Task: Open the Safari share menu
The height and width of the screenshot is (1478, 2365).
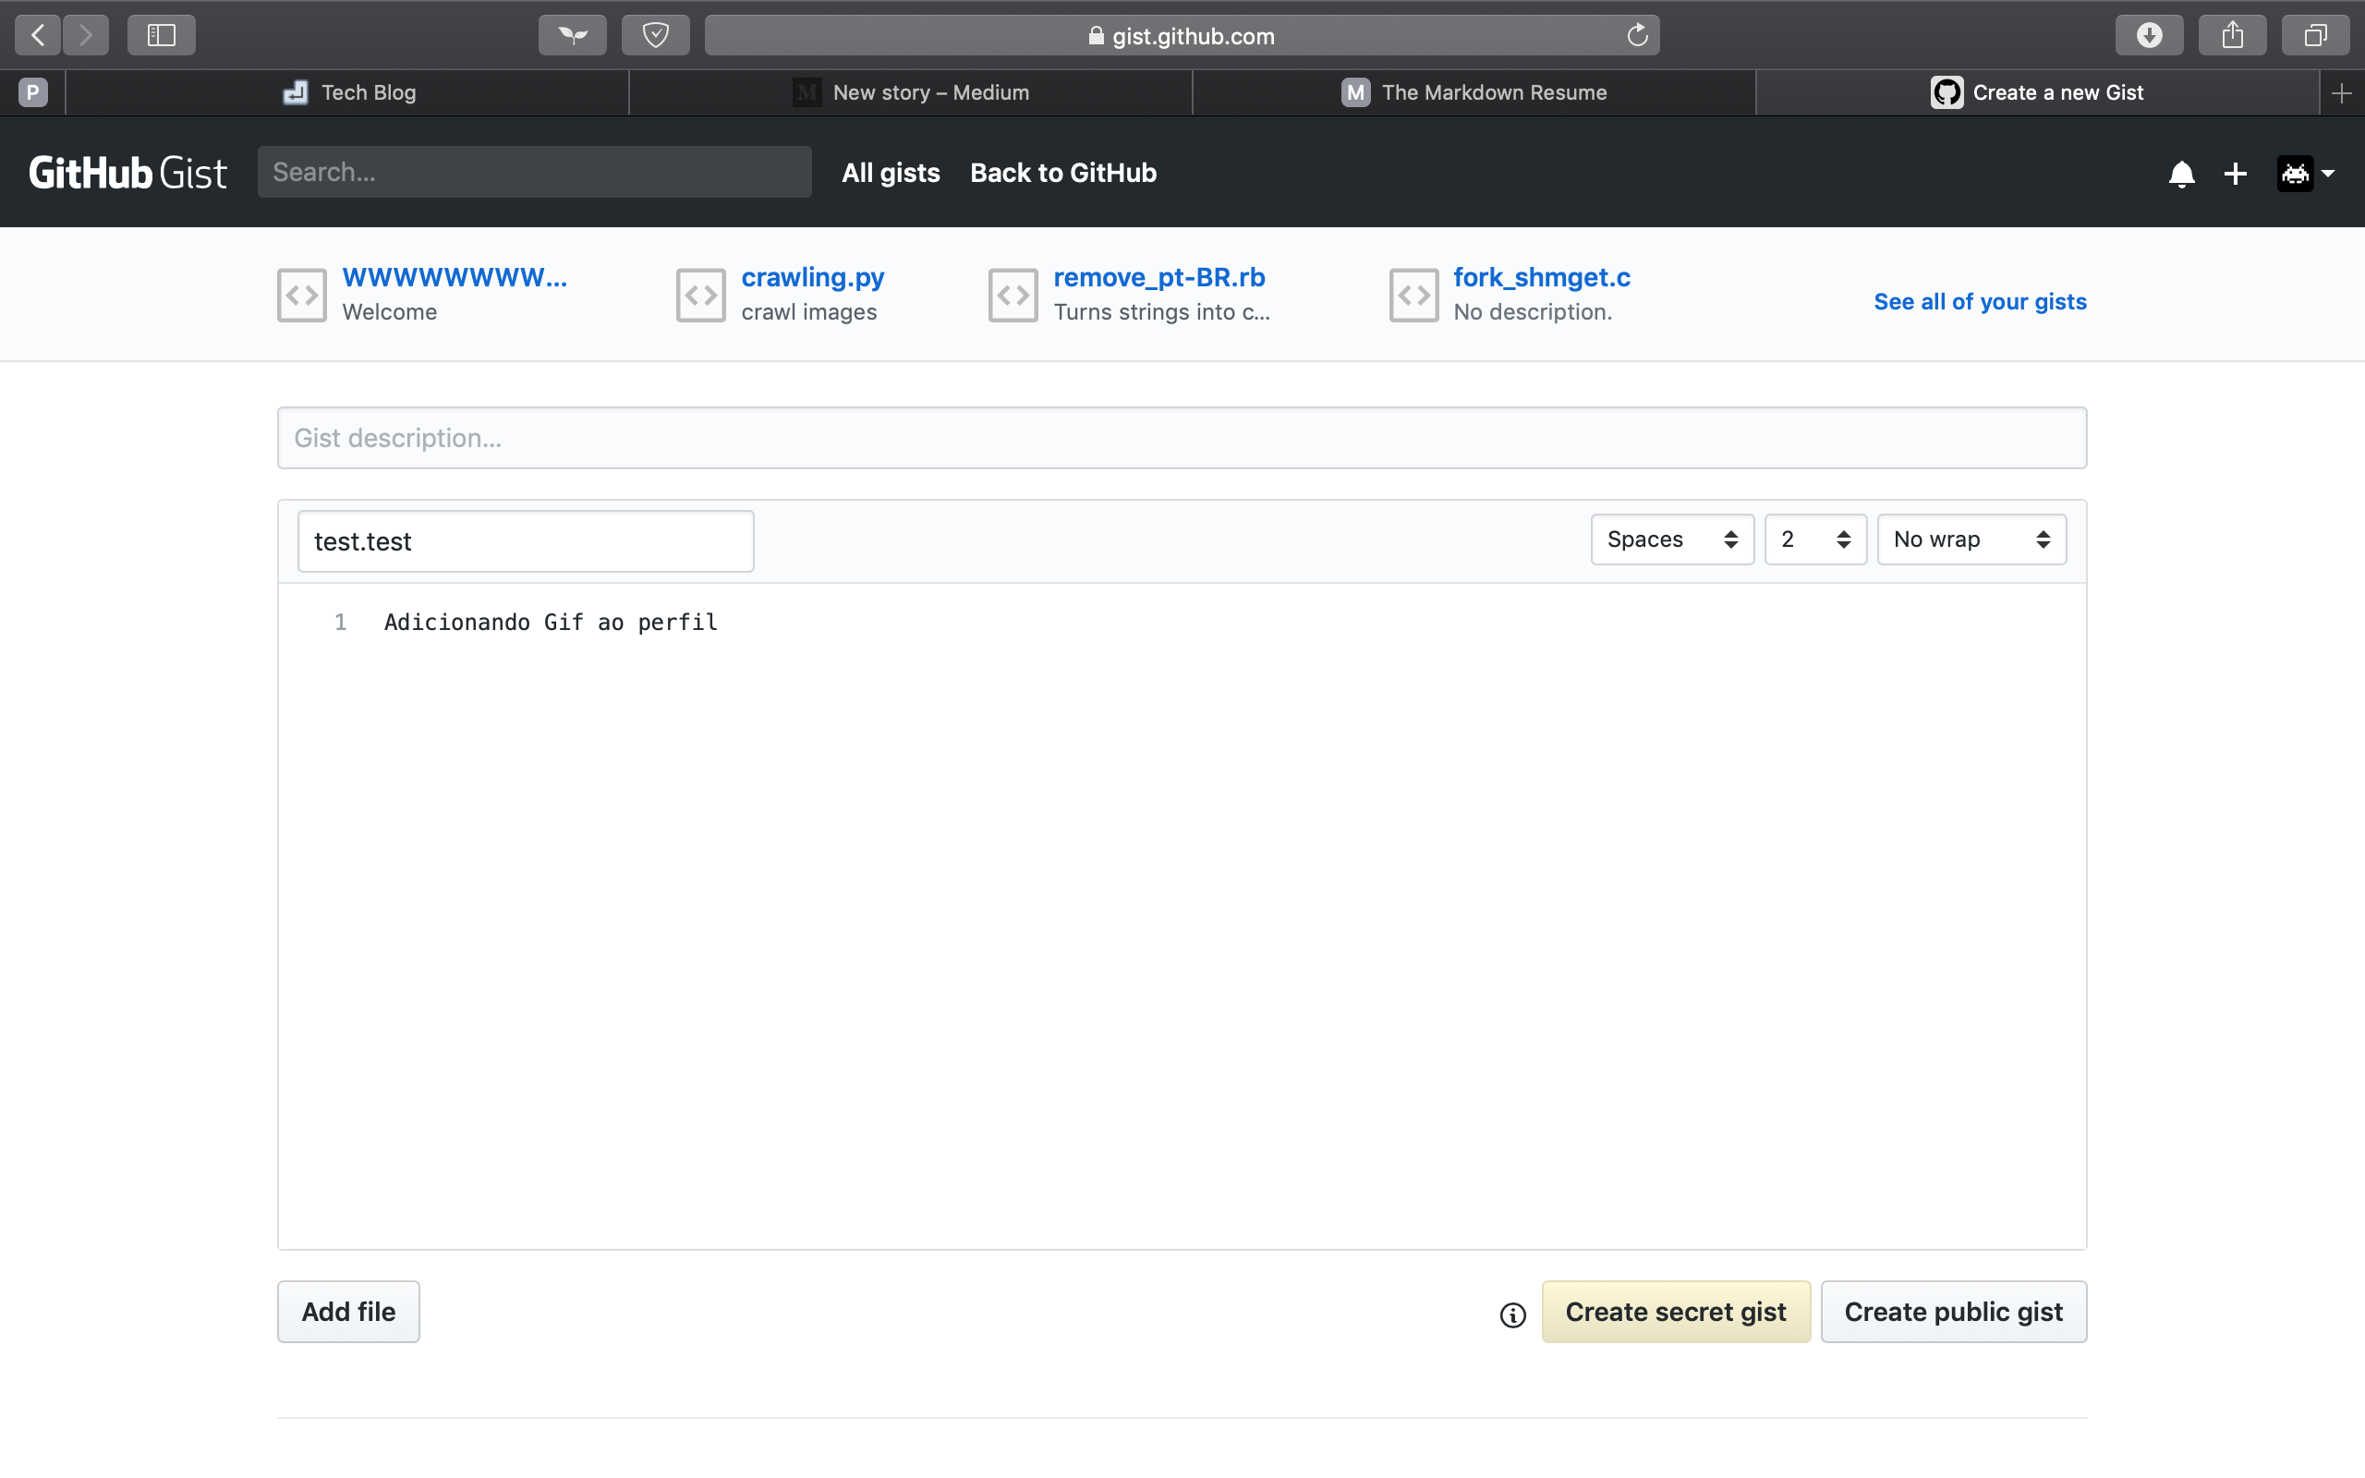Action: pyautogui.click(x=2232, y=35)
